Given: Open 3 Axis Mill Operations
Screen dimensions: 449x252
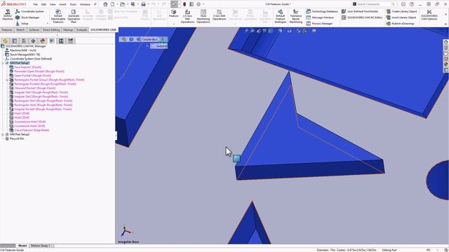Looking at the screenshot, I should click(x=220, y=15).
